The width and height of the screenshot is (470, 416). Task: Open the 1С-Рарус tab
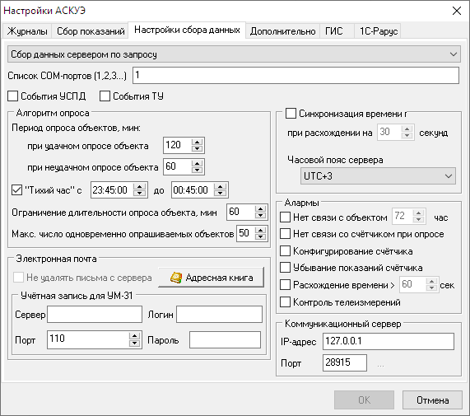point(379,31)
